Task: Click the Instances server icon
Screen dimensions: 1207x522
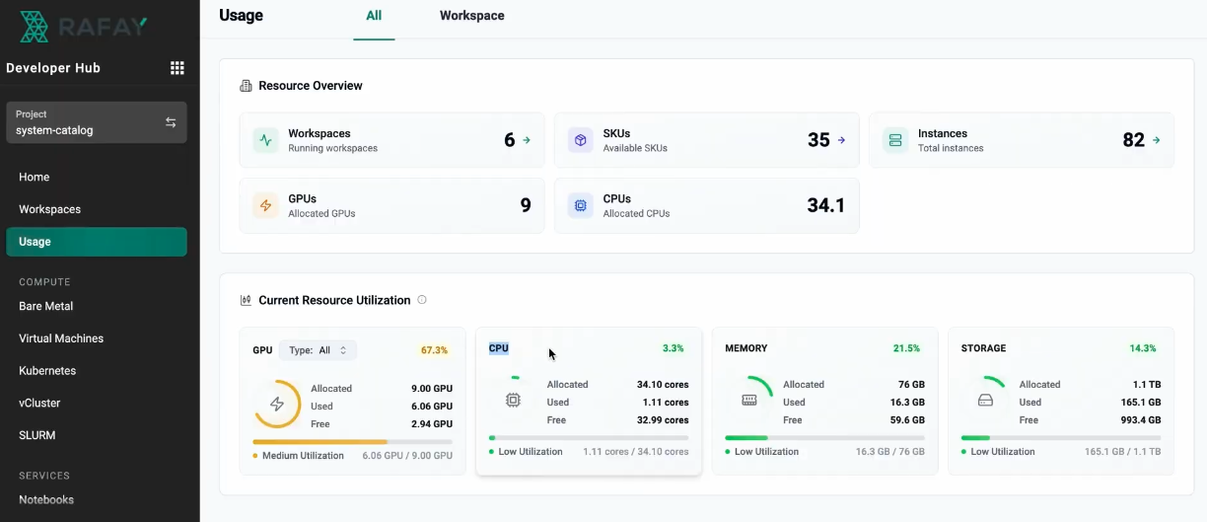Action: click(895, 140)
